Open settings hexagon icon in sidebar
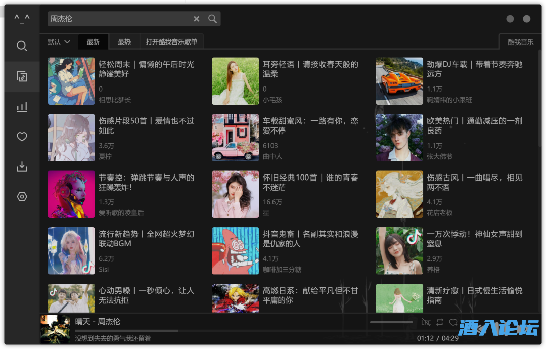 point(22,197)
